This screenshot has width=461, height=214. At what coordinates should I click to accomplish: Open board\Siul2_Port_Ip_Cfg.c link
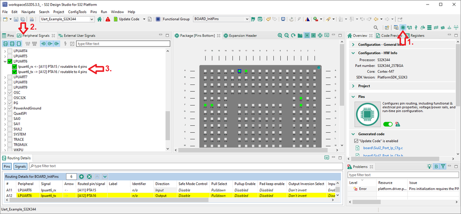coord(383,148)
